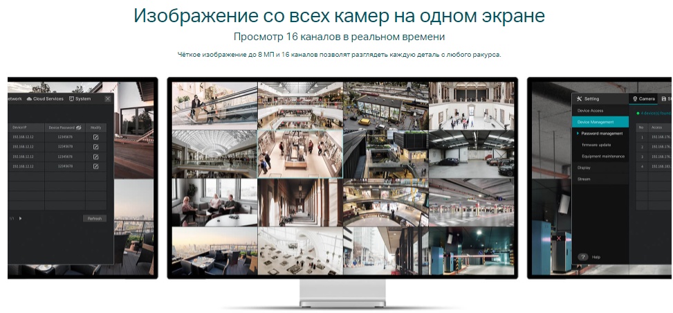673x313 pixels.
Task: Click the Setting wrench icon
Action: coord(580,99)
